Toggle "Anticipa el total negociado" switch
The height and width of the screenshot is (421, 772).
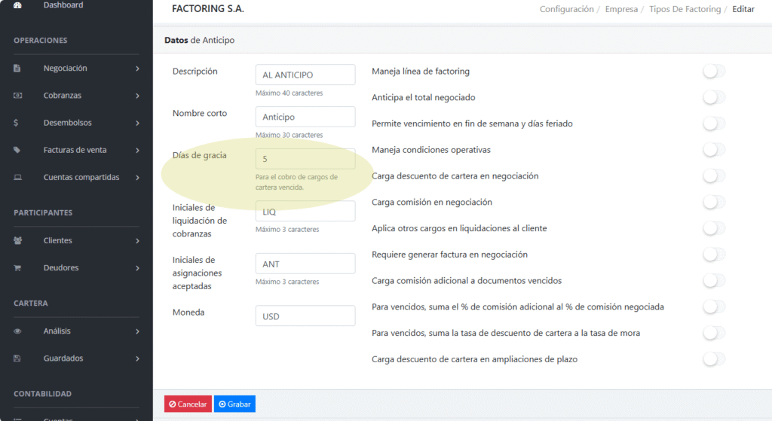point(713,97)
